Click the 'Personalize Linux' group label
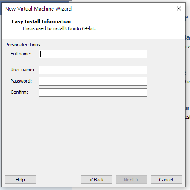This screenshot has width=190, height=190. (23, 45)
